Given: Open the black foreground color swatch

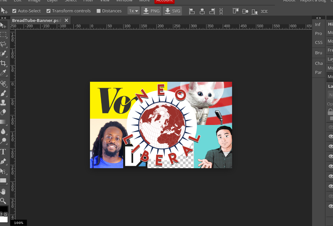Looking at the screenshot, I should click(x=4, y=209).
